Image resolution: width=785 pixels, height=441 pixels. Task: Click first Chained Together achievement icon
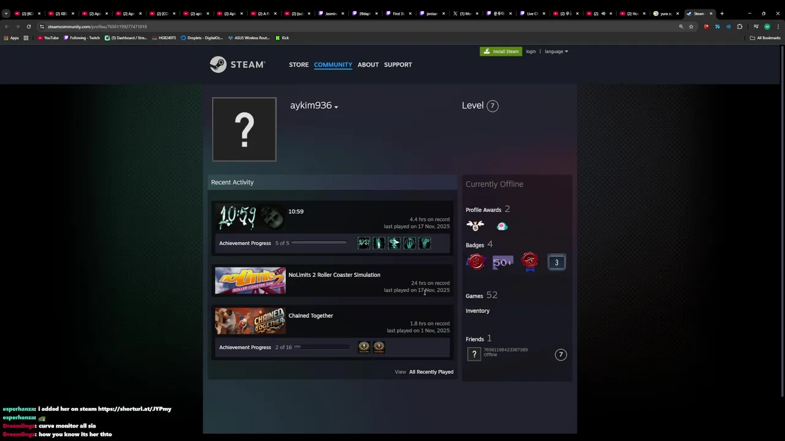pos(364,347)
